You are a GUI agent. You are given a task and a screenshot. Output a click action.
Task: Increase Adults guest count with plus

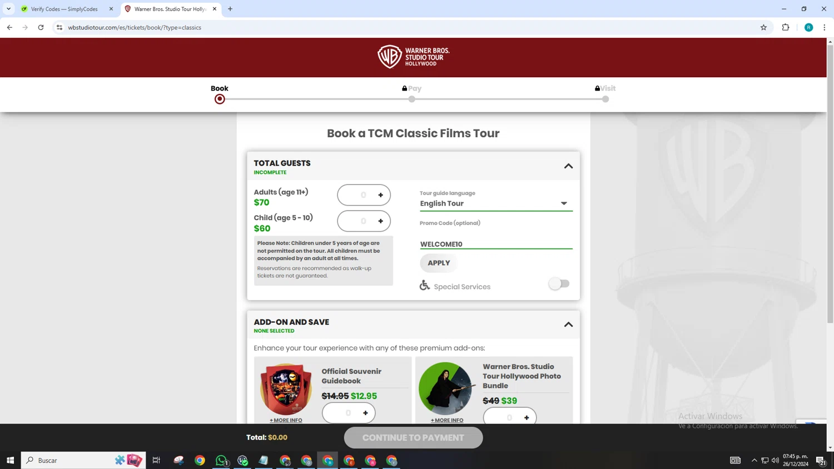pyautogui.click(x=381, y=195)
